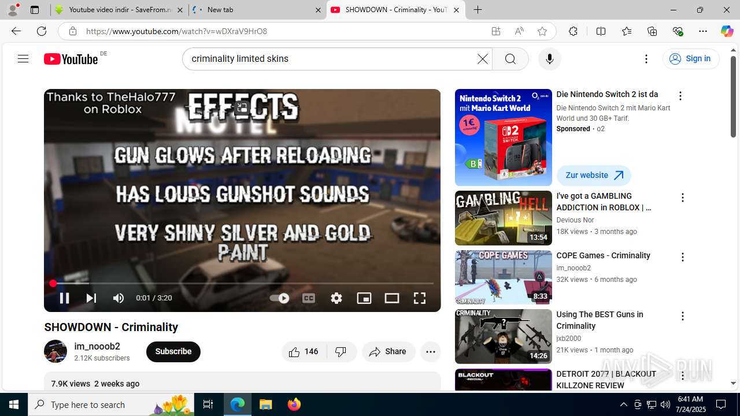
Task: Seek on the video progress bar
Action: (x=242, y=284)
